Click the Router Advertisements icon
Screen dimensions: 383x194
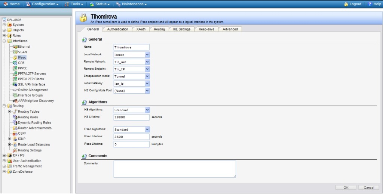[x=15, y=128]
